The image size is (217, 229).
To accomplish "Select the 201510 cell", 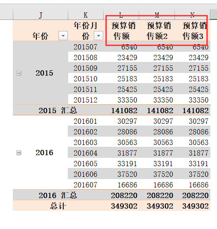I will (x=85, y=79).
